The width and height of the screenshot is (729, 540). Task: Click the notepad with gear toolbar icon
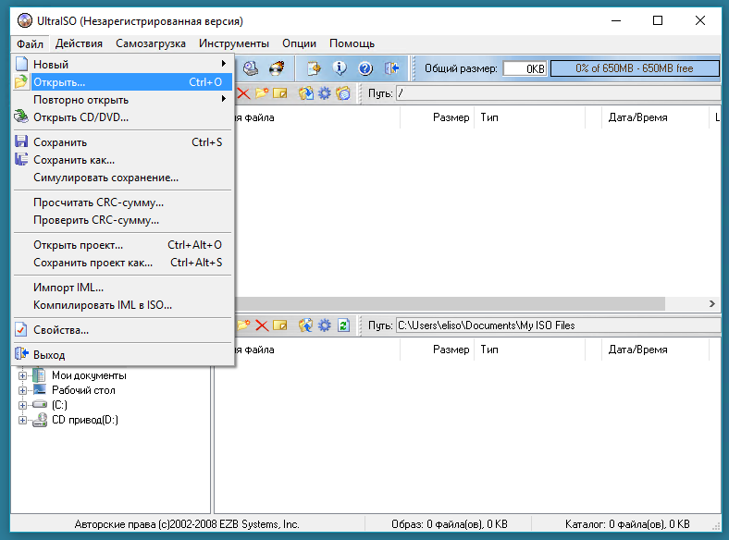(314, 68)
